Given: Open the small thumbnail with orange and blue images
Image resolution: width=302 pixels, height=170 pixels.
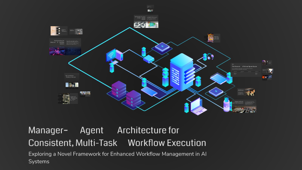Looking at the screenshot, I should [267, 77].
